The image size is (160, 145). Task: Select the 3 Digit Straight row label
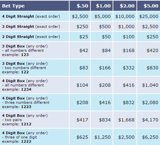pyautogui.click(x=31, y=26)
